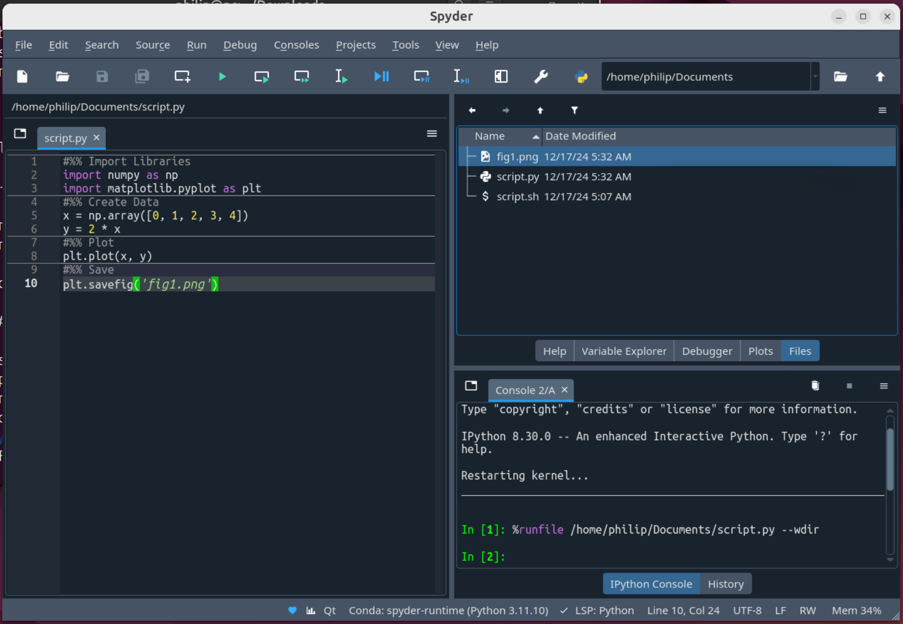This screenshot has width=903, height=624.
Task: Debug current cell toolbar icon
Action: click(421, 76)
